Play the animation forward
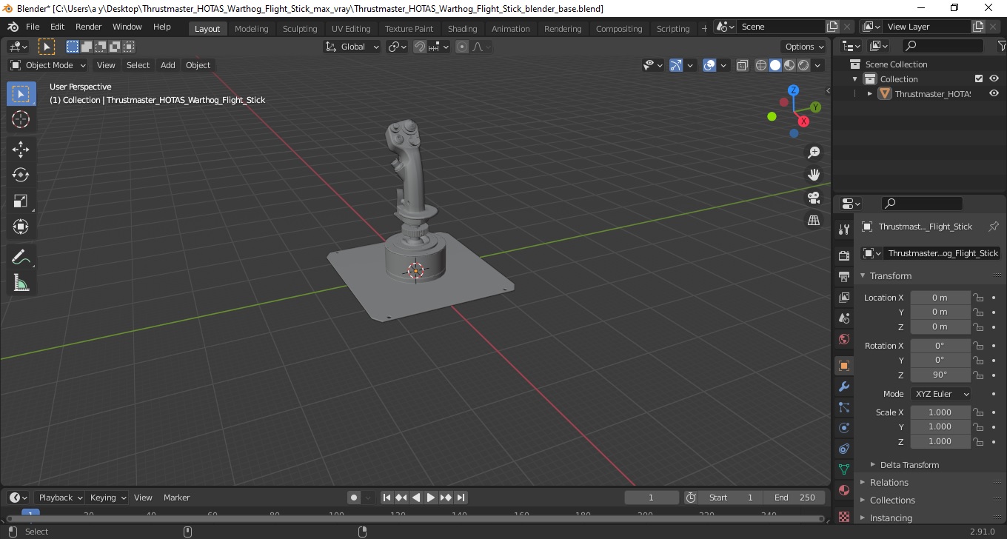The image size is (1007, 539). point(431,498)
